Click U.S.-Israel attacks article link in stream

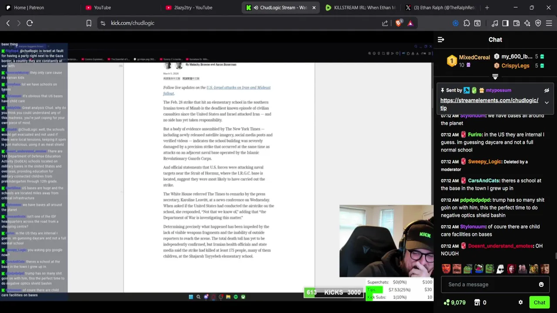(x=217, y=90)
